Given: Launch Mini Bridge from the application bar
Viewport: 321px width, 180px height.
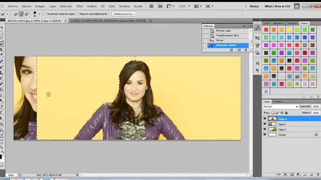Looking at the screenshot, I should coord(160,6).
